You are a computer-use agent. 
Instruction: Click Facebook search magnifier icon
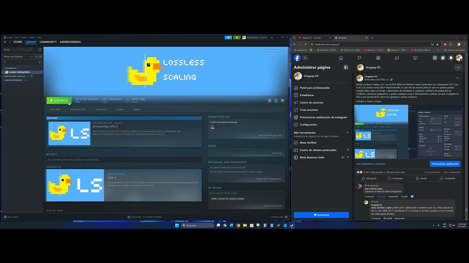coord(305,58)
